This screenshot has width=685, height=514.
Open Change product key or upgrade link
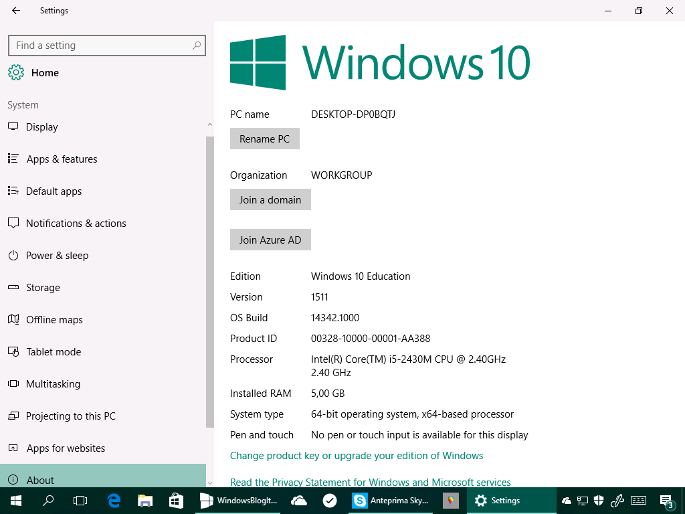(357, 455)
